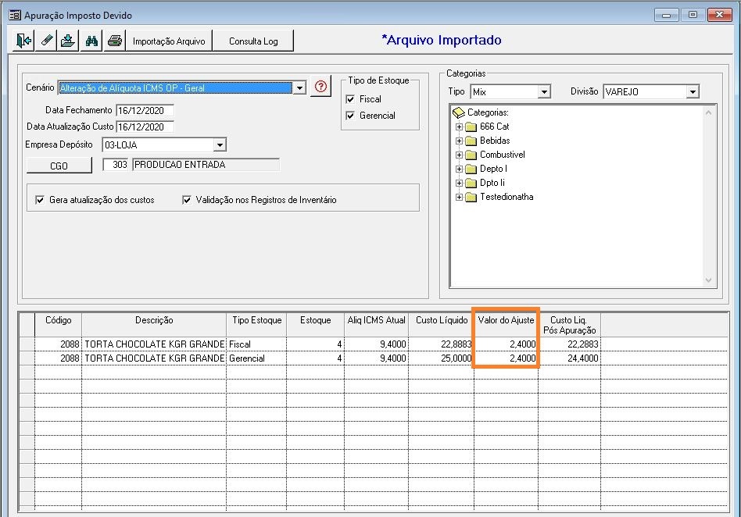Click the category tree scrollbar up arrow
The width and height of the screenshot is (741, 517).
tap(708, 112)
